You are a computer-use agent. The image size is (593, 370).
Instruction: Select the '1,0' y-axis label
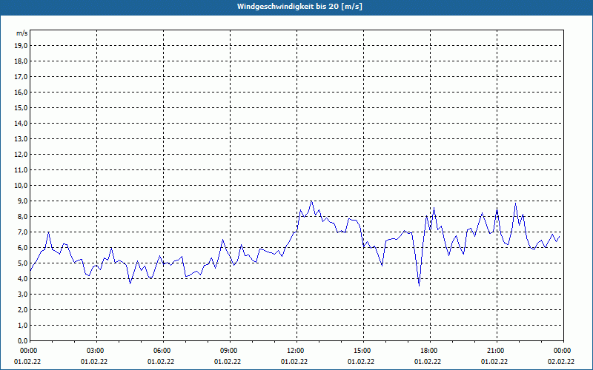tap(23, 325)
